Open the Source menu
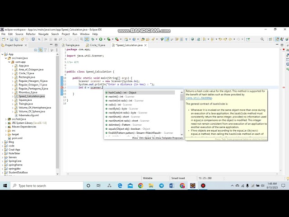Image resolution: width=289 pixels, height=217 pixels. pyautogui.click(x=19, y=34)
